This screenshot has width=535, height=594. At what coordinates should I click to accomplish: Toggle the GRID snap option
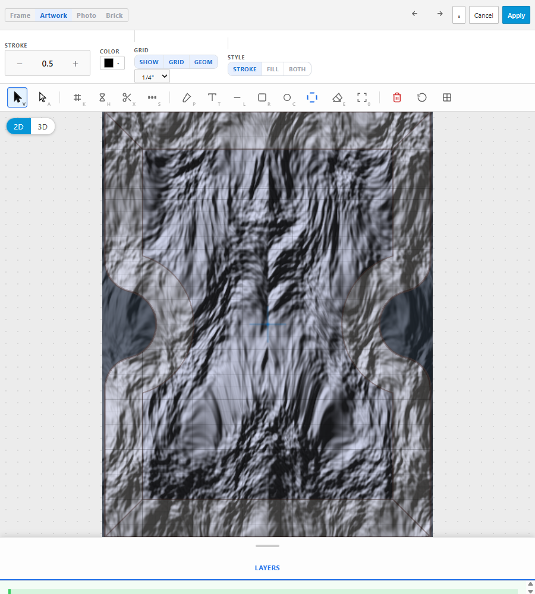click(177, 62)
